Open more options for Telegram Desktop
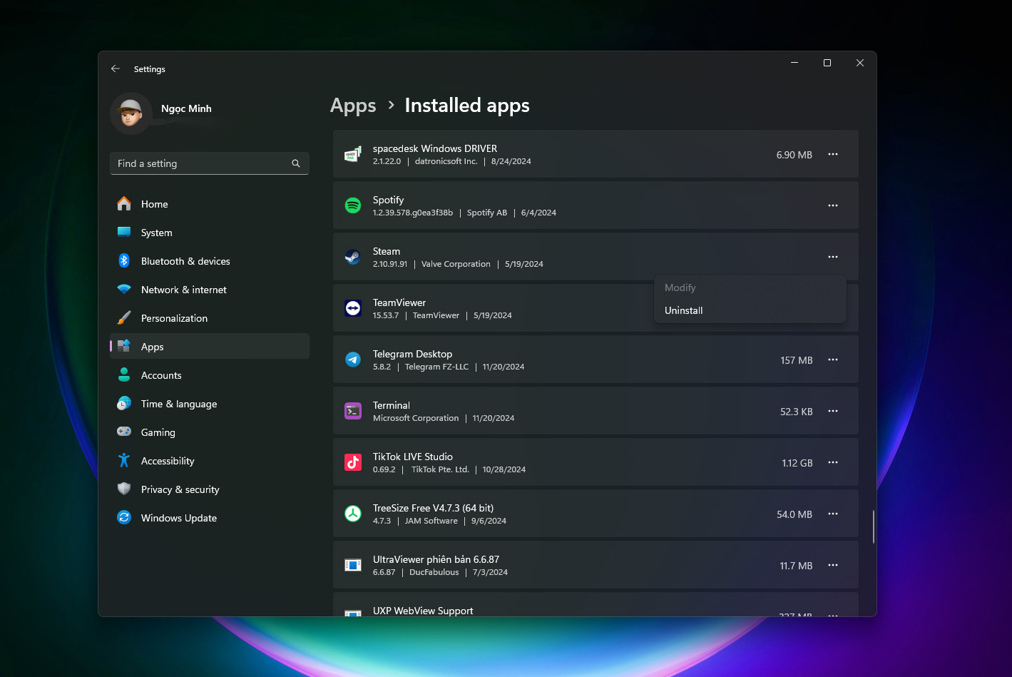This screenshot has height=677, width=1012. pyautogui.click(x=833, y=360)
